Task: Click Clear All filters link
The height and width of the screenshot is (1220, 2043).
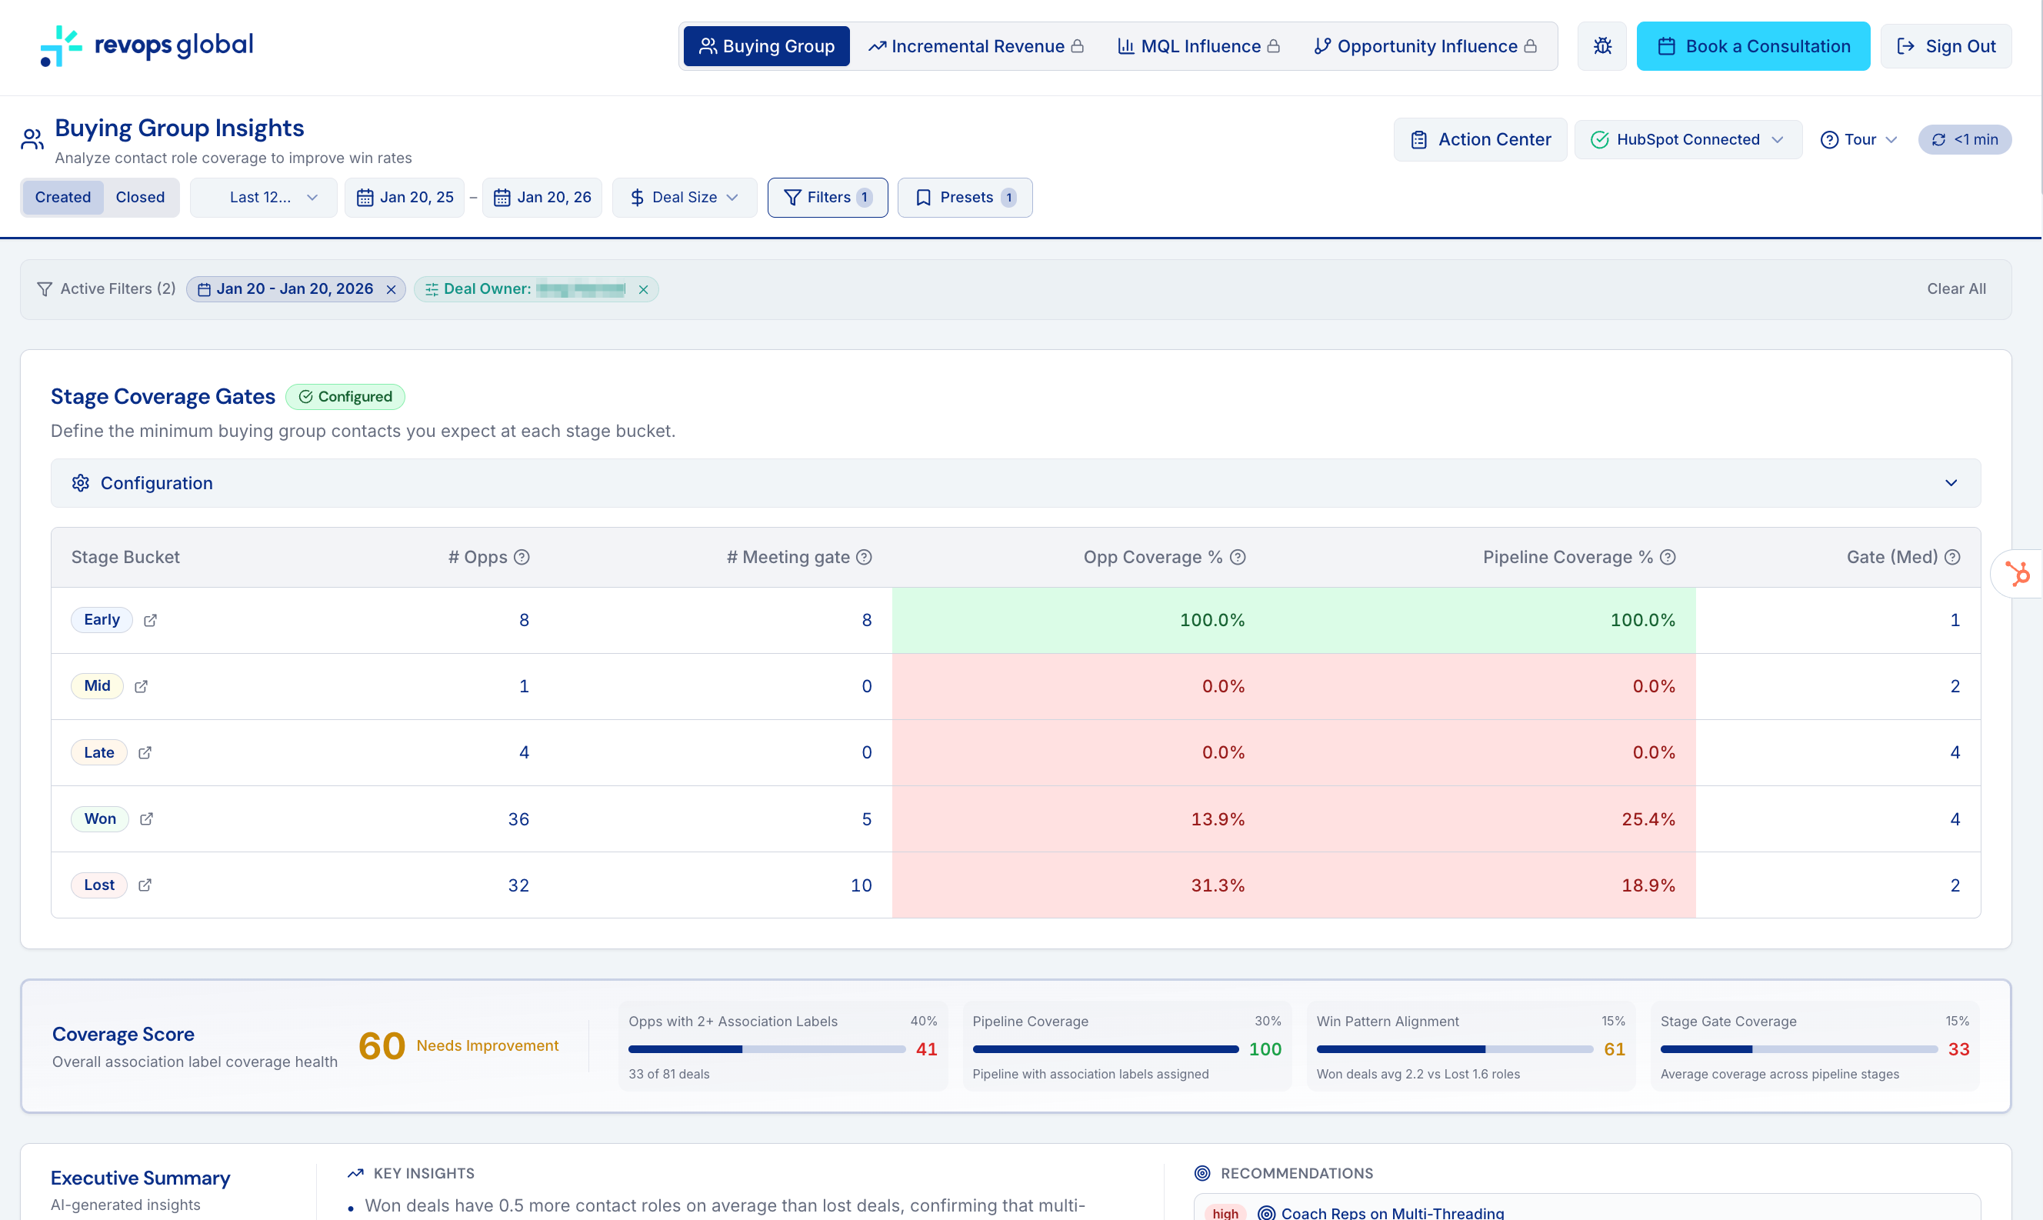Action: point(1956,288)
